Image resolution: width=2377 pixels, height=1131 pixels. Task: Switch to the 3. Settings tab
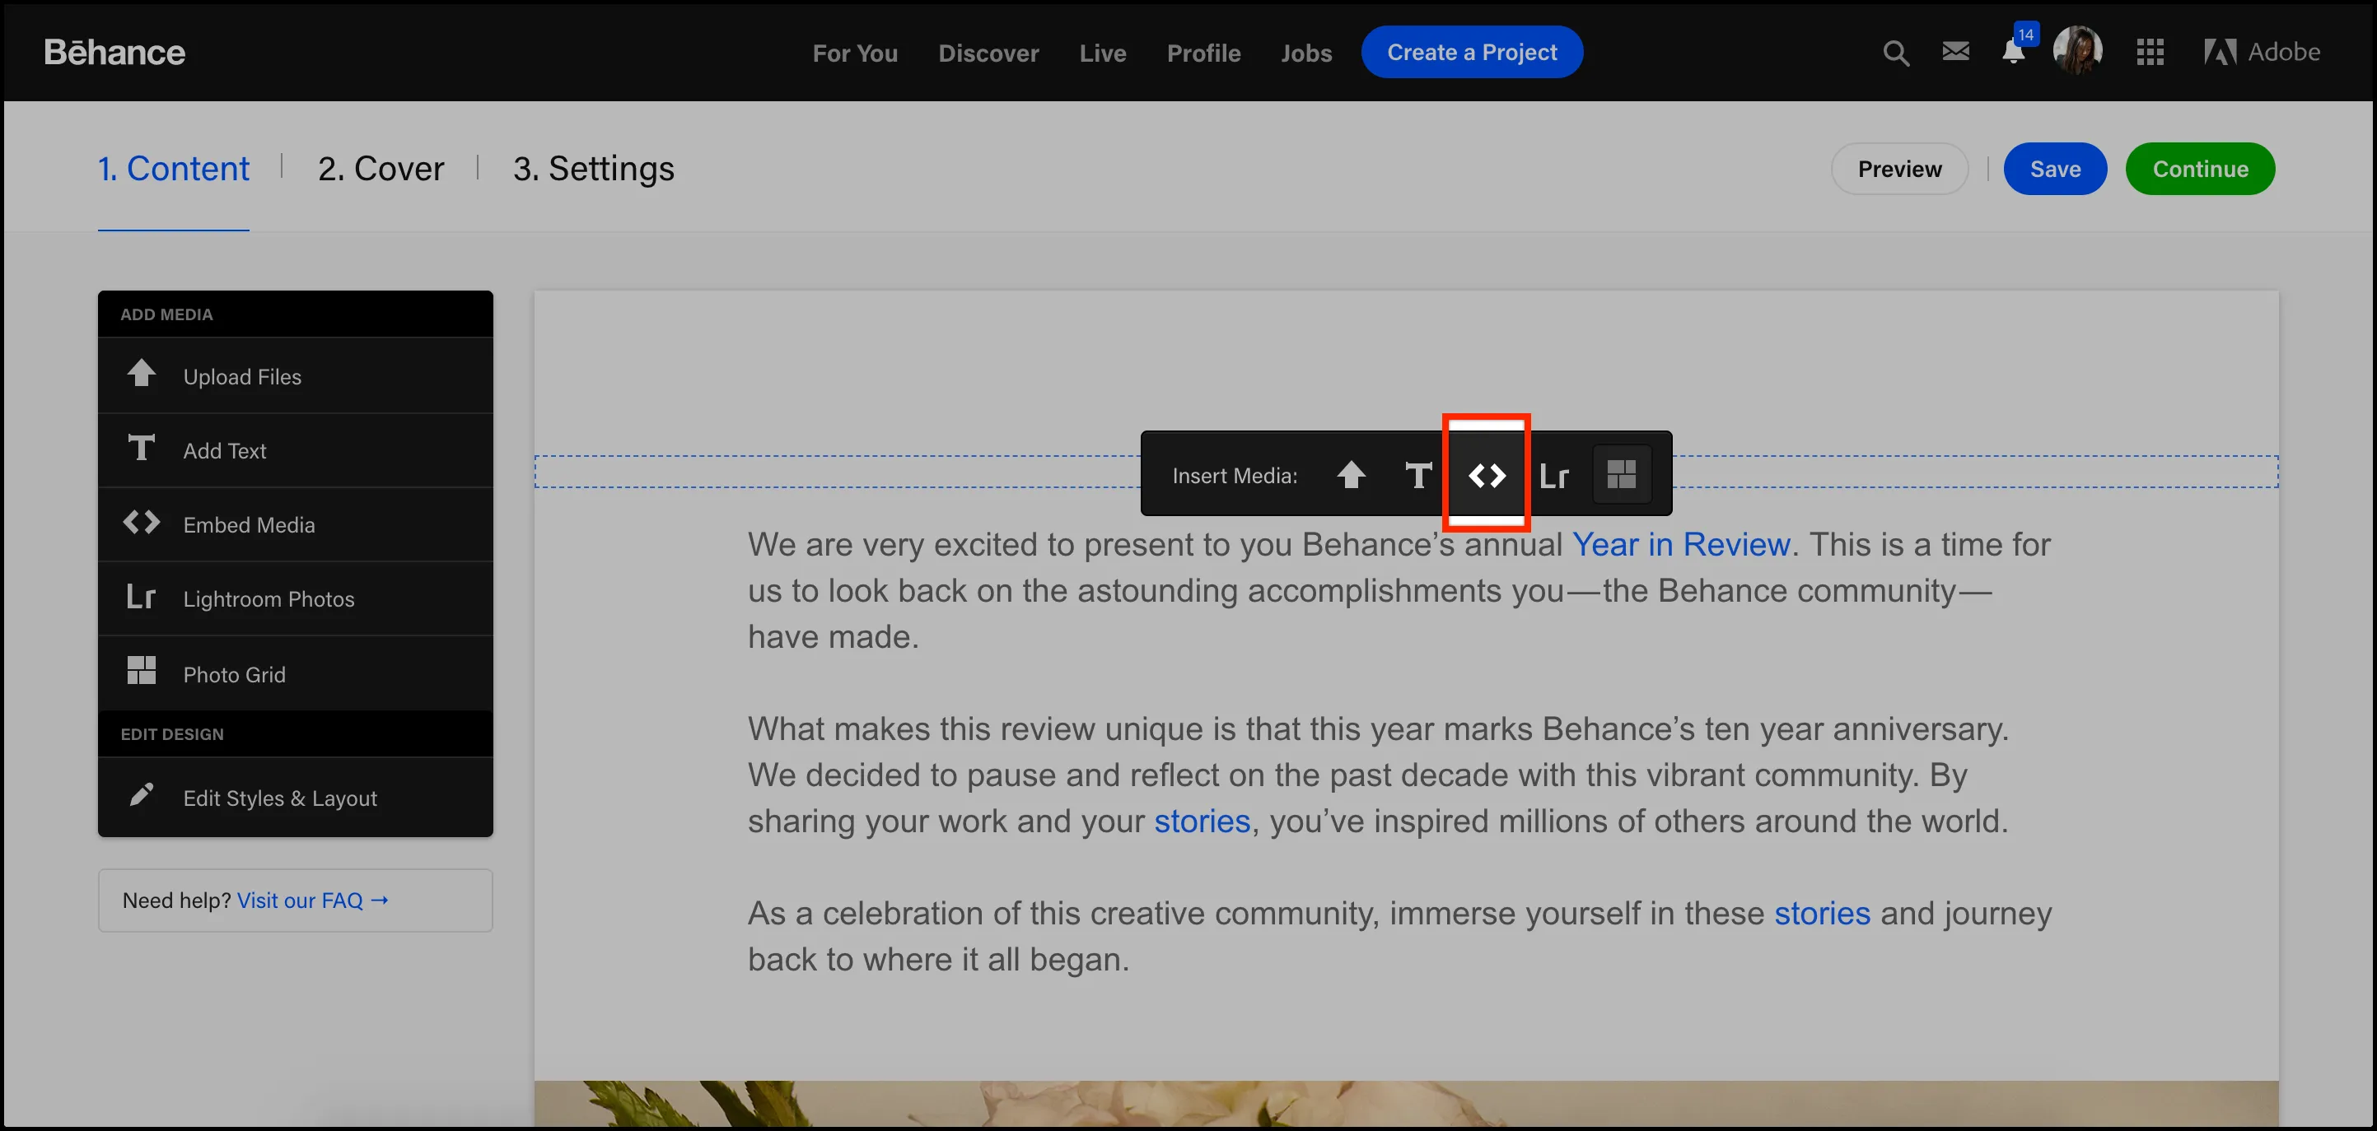click(x=595, y=168)
